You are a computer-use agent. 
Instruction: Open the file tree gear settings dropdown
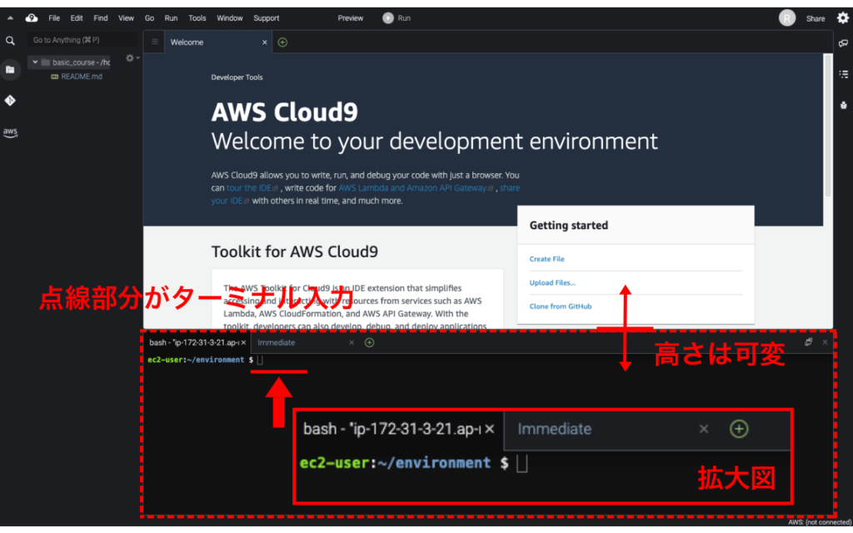131,57
